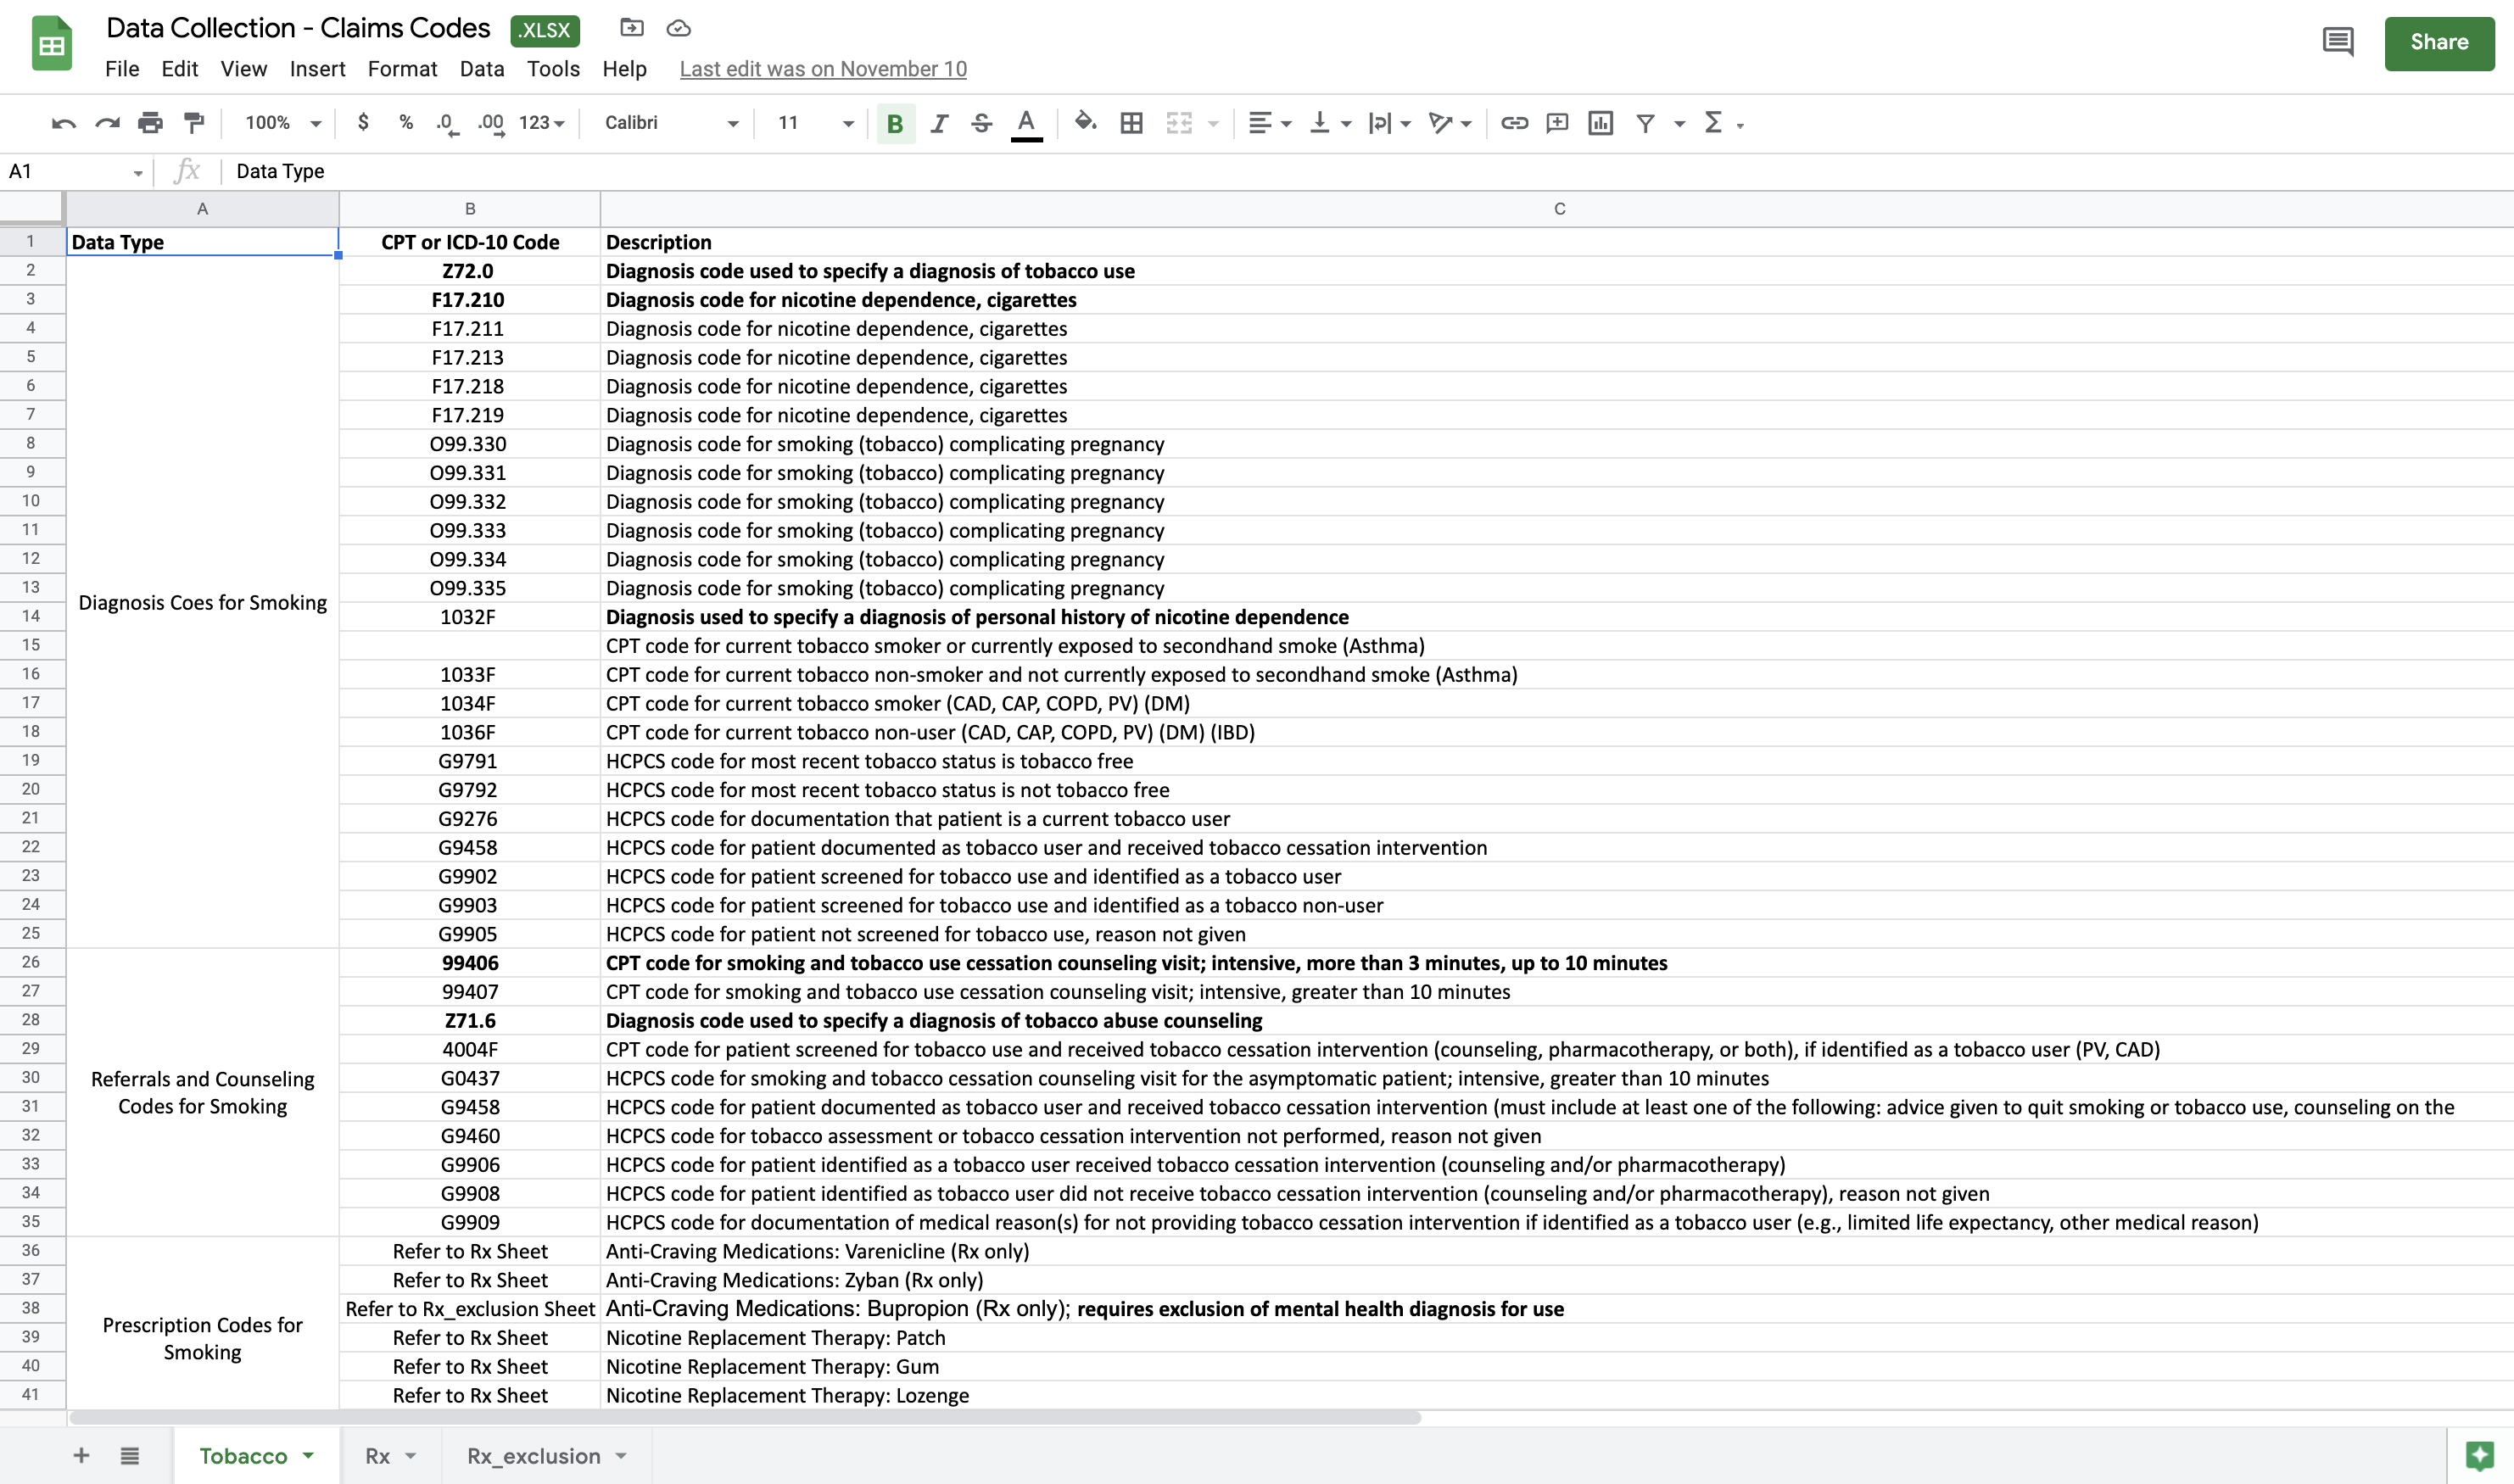The image size is (2514, 1484).
Task: Switch to the Rx sheet tab
Action: (x=390, y=1456)
